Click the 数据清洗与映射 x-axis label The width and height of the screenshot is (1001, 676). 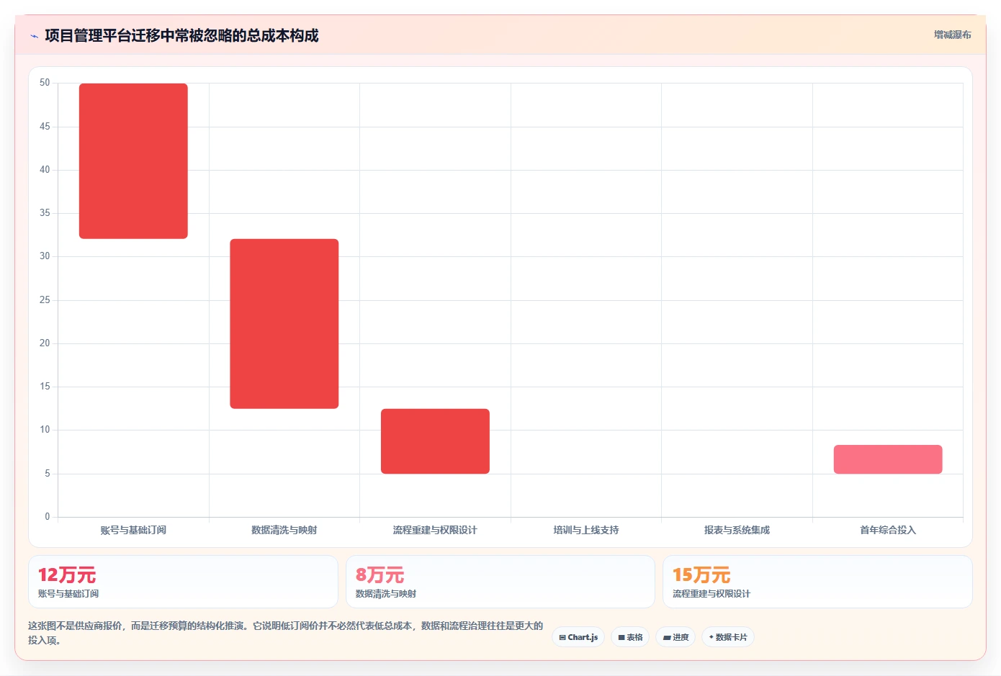284,530
